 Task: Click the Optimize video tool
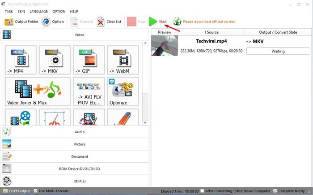pos(122,91)
